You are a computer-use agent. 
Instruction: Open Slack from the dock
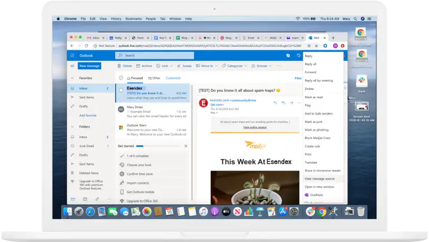(x=310, y=212)
